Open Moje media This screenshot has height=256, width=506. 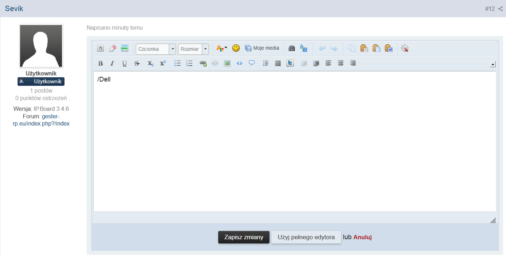pos(262,48)
